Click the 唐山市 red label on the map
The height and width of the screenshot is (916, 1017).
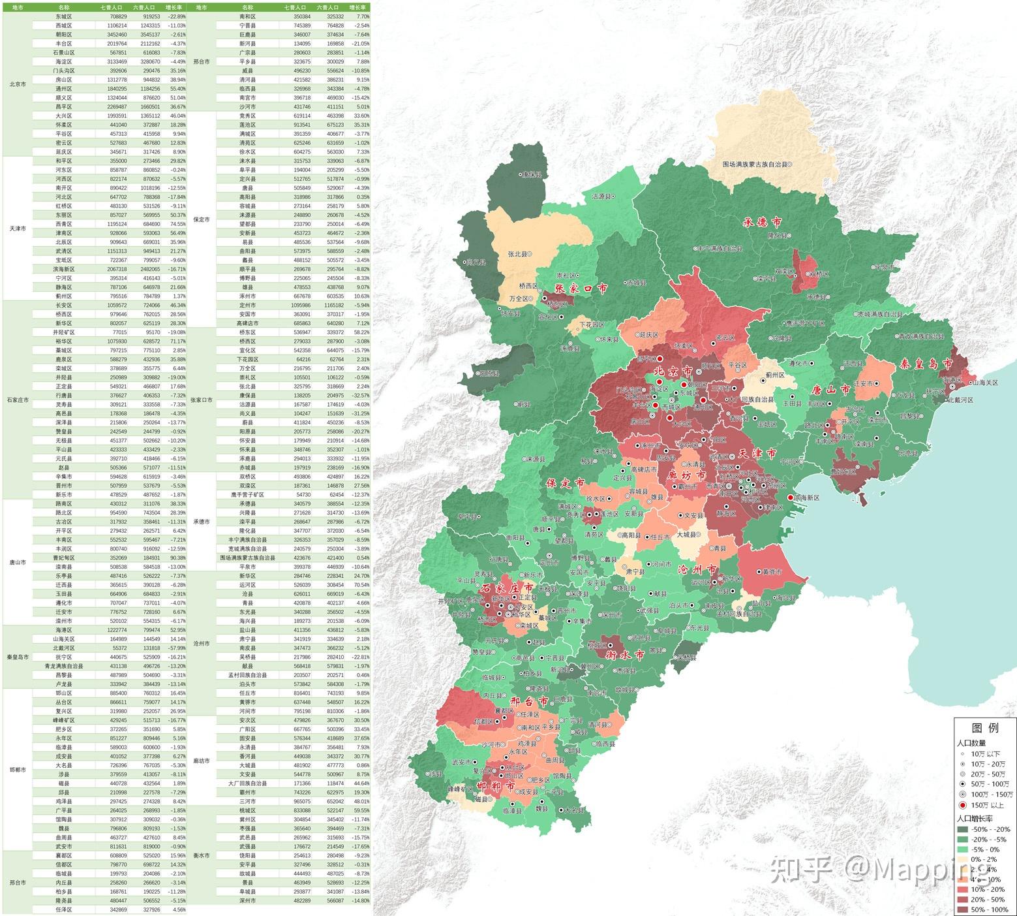[831, 390]
